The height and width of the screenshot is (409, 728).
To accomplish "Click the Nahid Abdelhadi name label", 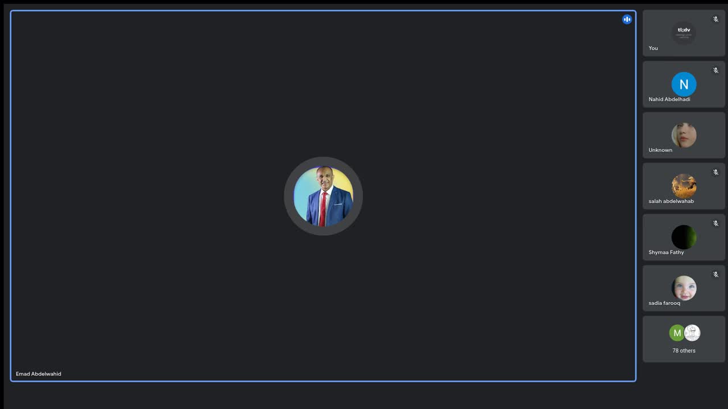I will coord(669,99).
